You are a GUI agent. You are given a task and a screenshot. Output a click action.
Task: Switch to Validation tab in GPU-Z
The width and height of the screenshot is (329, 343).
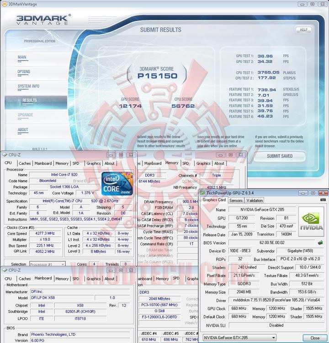pos(255,200)
